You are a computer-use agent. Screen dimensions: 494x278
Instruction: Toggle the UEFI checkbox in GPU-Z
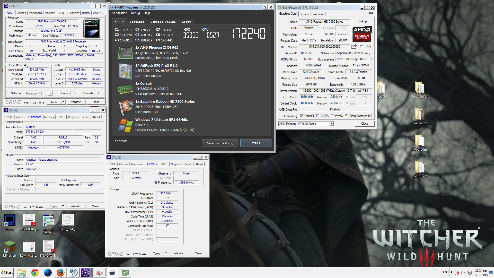pyautogui.click(x=361, y=47)
